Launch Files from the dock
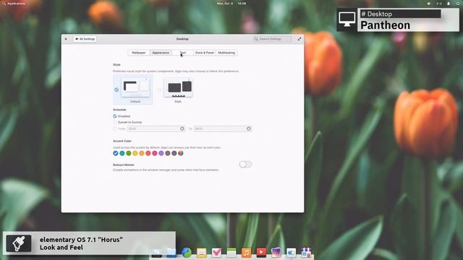This screenshot has height=260, width=463. (x=171, y=253)
